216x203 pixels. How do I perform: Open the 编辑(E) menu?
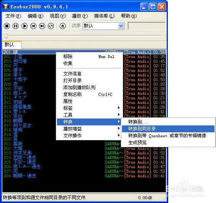tap(36, 16)
